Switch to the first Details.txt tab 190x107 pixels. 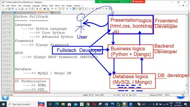pos(7,12)
